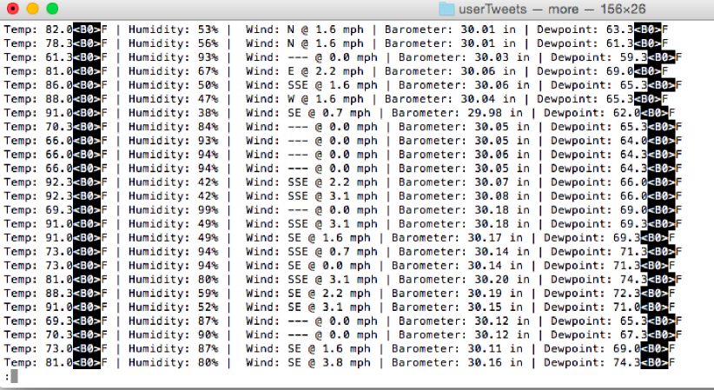The width and height of the screenshot is (714, 390).
Task: Click the value "Humidity: 84%"
Action: (173, 127)
